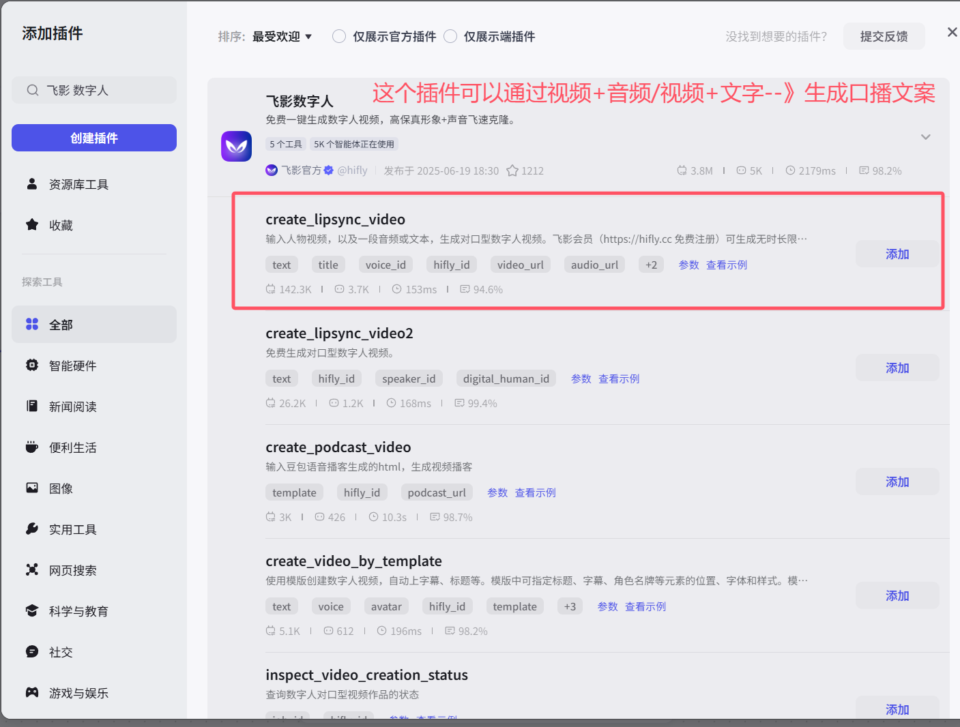
Task: Click the 创建插件 button
Action: point(94,138)
